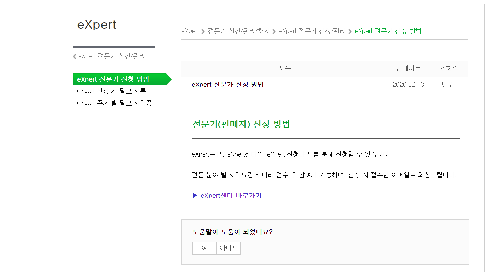The height and width of the screenshot is (272, 490).
Task: Click breadcrumb arrow before green current page
Action: tap(350, 32)
